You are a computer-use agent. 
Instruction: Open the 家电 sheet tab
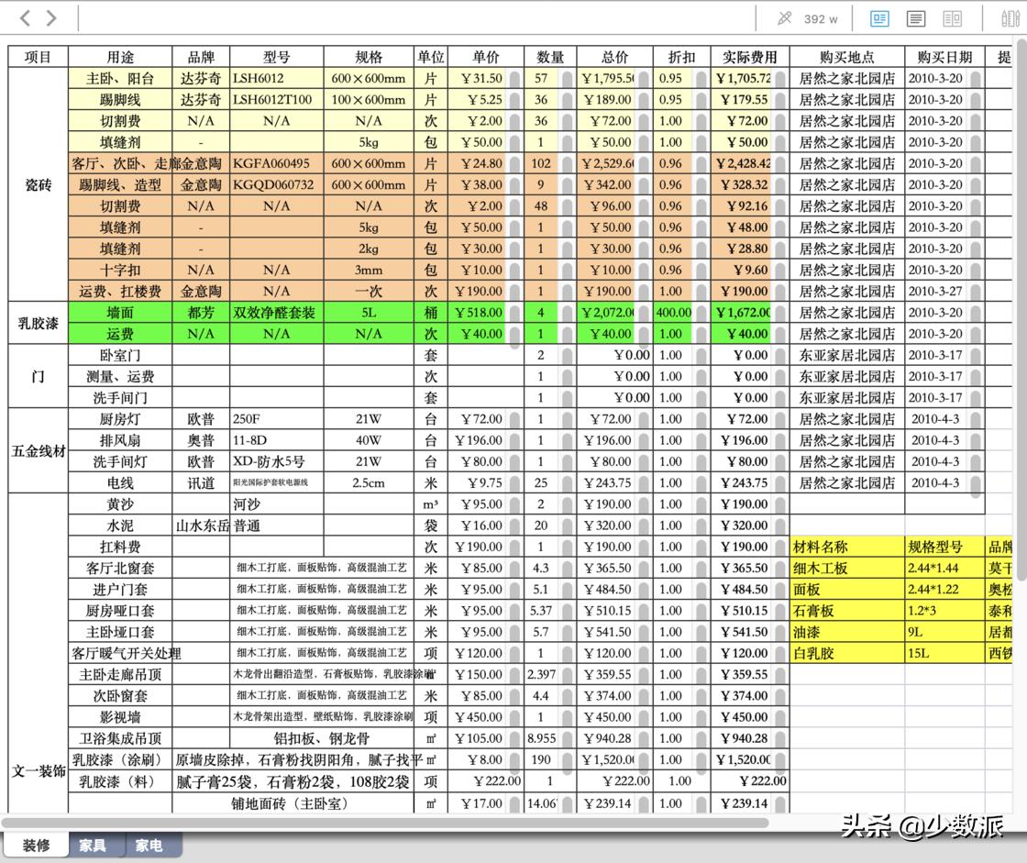(149, 846)
